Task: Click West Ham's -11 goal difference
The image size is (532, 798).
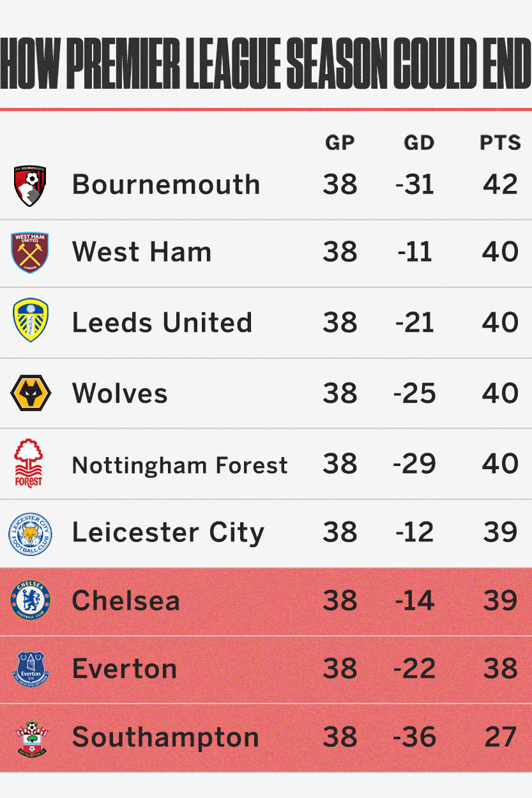Action: pyautogui.click(x=415, y=252)
